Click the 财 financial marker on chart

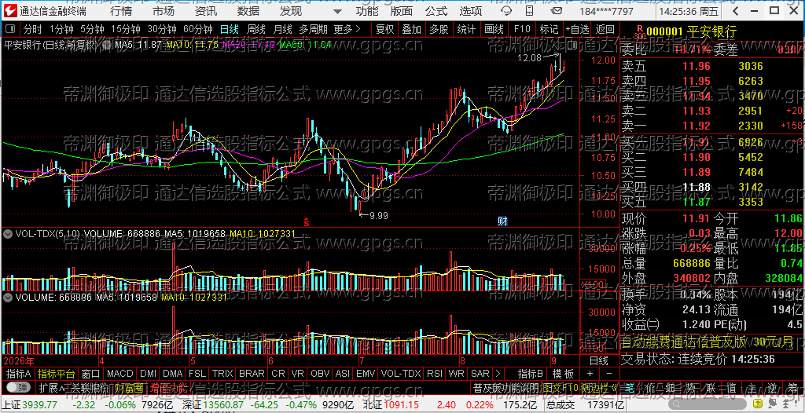(503, 221)
